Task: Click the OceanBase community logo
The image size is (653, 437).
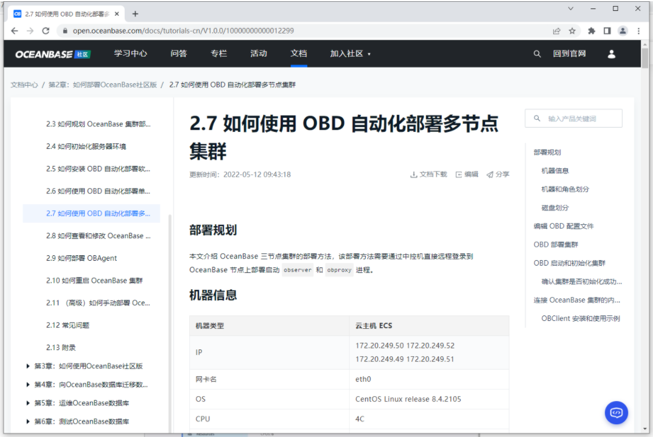Action: pyautogui.click(x=53, y=54)
